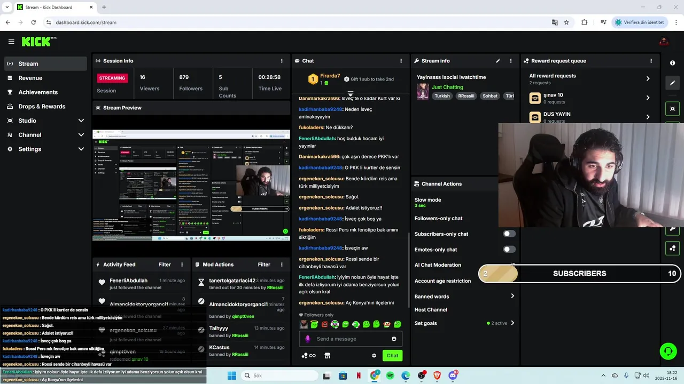Click tanertolgatarlaci42 entry in Mod Actions
684x384 pixels.
tap(242, 284)
